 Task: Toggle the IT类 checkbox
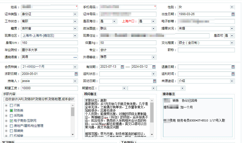pos(11,105)
